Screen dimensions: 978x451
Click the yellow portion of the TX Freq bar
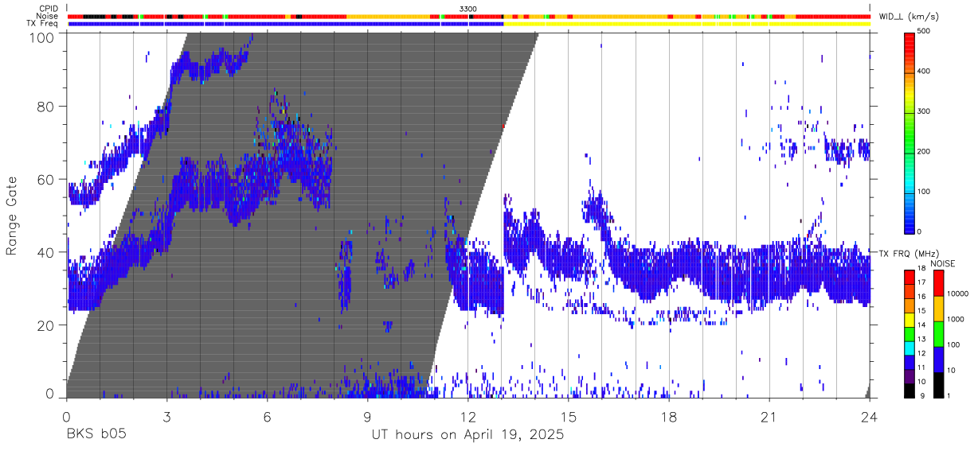pyautogui.click(x=687, y=24)
